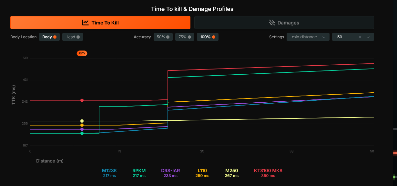Select Body as body location
Viewport: 397px width, 186px height.
(49, 37)
